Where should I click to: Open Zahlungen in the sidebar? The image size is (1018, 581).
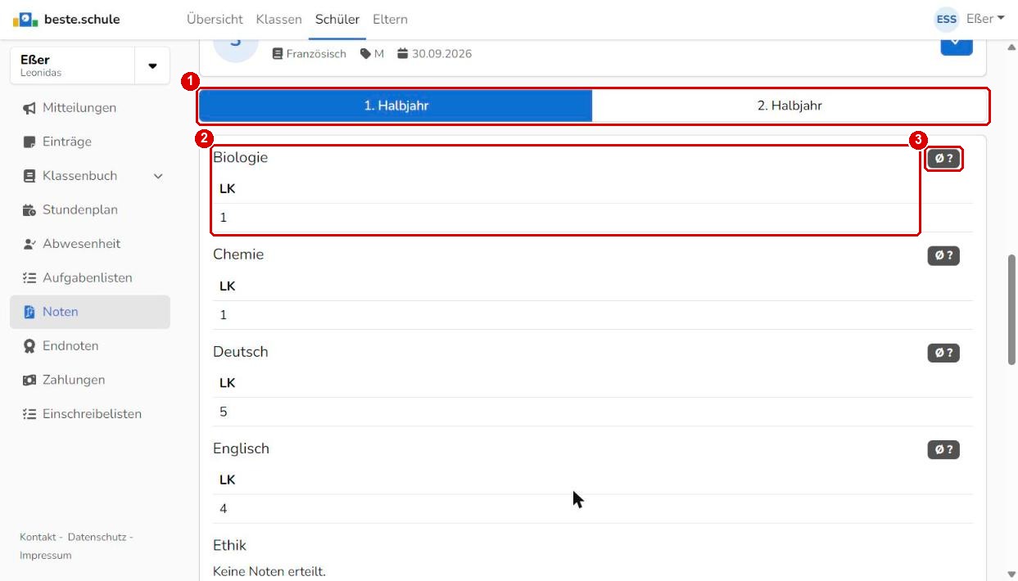click(90, 380)
